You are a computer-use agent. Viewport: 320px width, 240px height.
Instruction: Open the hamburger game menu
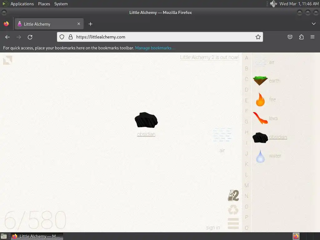[x=233, y=223]
